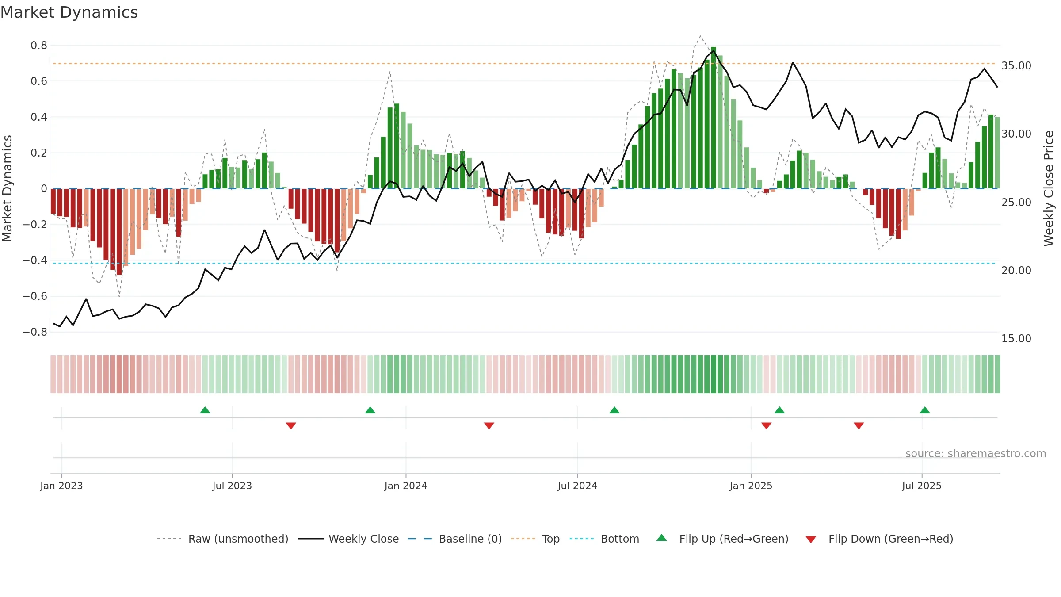Click the flip-down marker just after Jan 2025
The height and width of the screenshot is (597, 1061).
coord(767,426)
